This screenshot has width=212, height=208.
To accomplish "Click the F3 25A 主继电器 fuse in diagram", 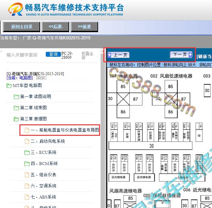I will point(139,132).
